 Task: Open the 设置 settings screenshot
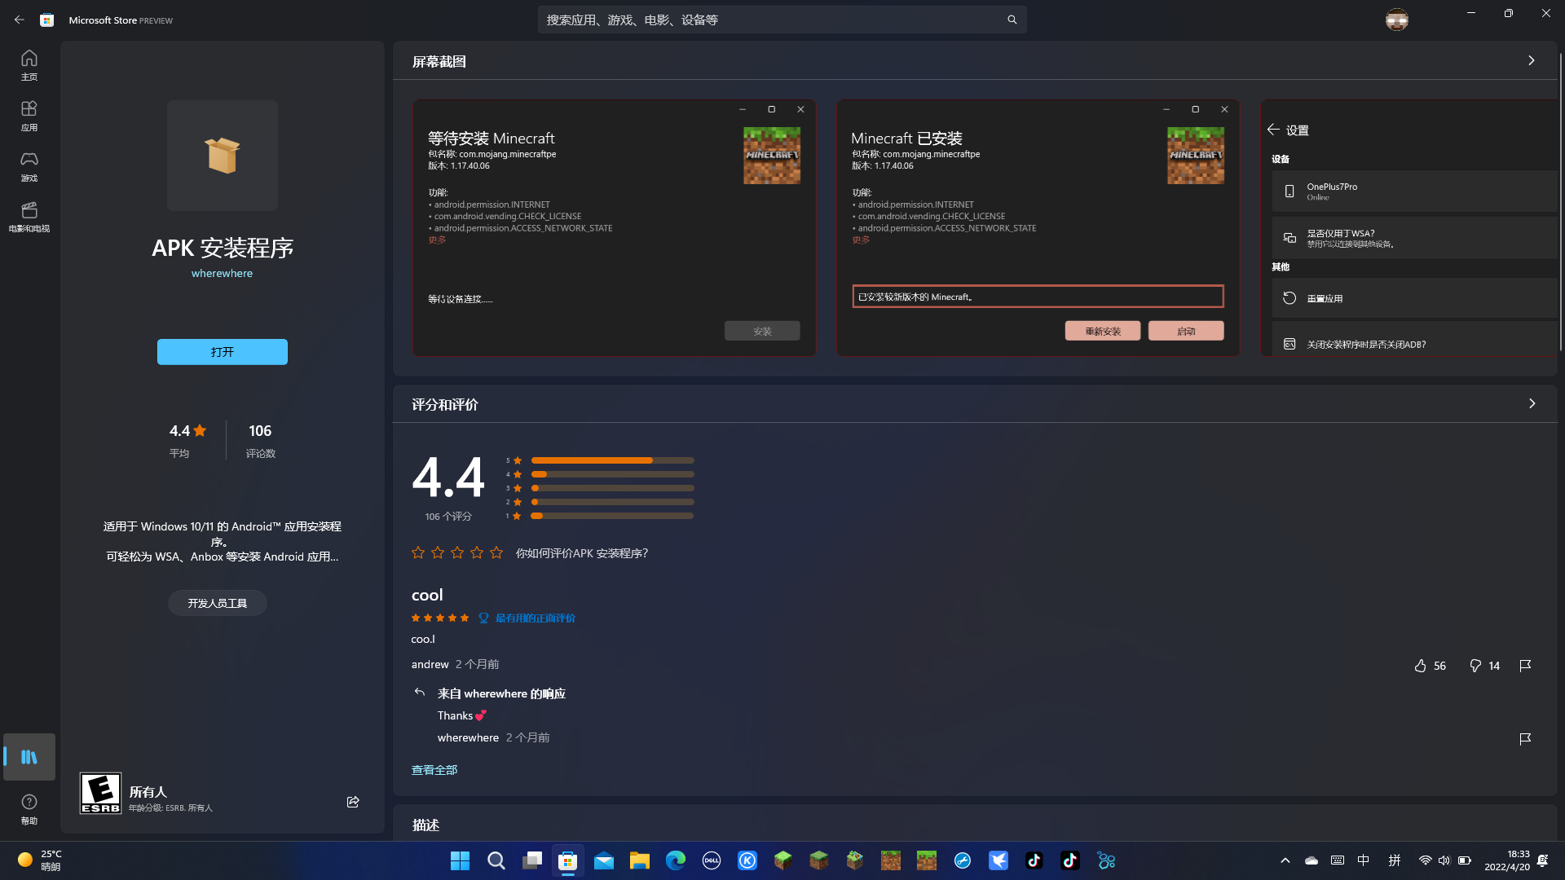coord(1409,227)
